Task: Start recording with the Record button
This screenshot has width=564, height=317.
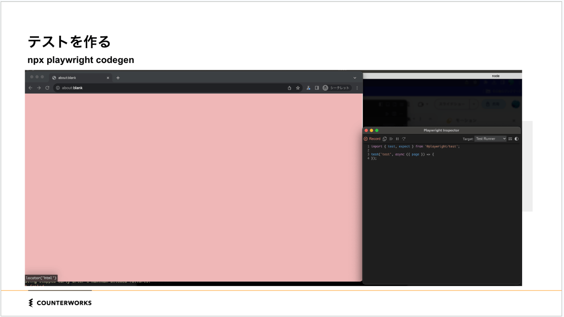Action: click(x=372, y=139)
